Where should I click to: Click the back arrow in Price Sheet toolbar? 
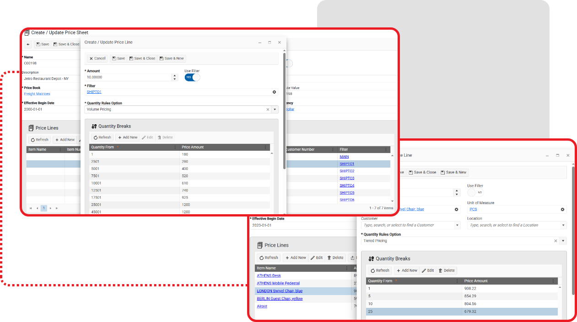click(x=28, y=44)
